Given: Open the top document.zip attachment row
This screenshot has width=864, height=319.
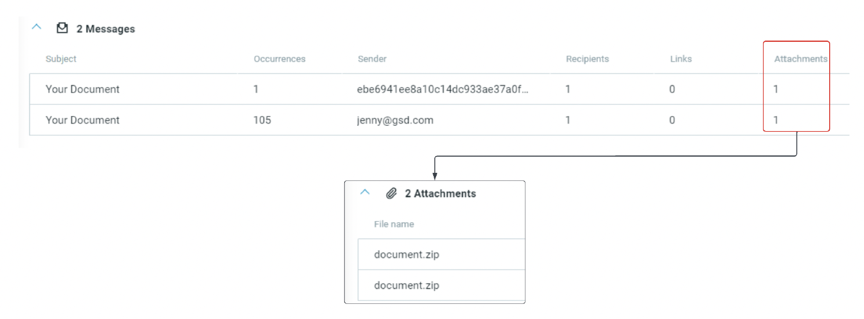Looking at the screenshot, I should coord(406,254).
